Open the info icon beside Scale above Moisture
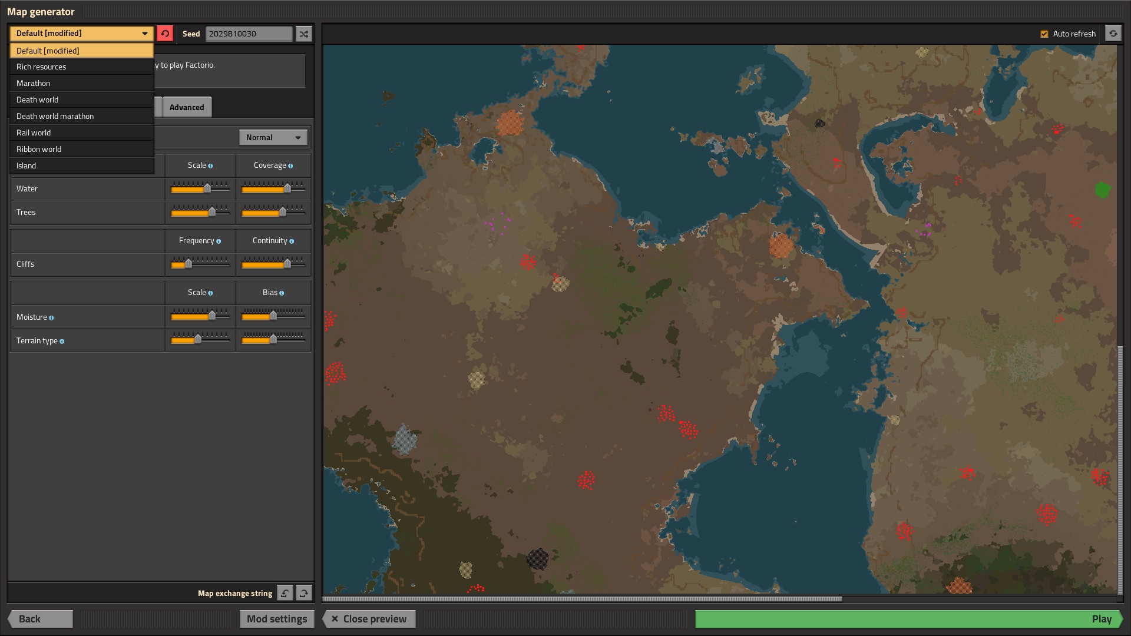 [210, 293]
